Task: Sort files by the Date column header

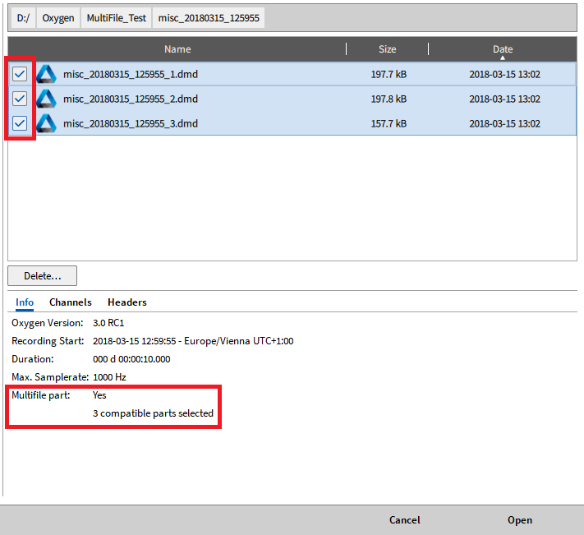Action: point(502,49)
